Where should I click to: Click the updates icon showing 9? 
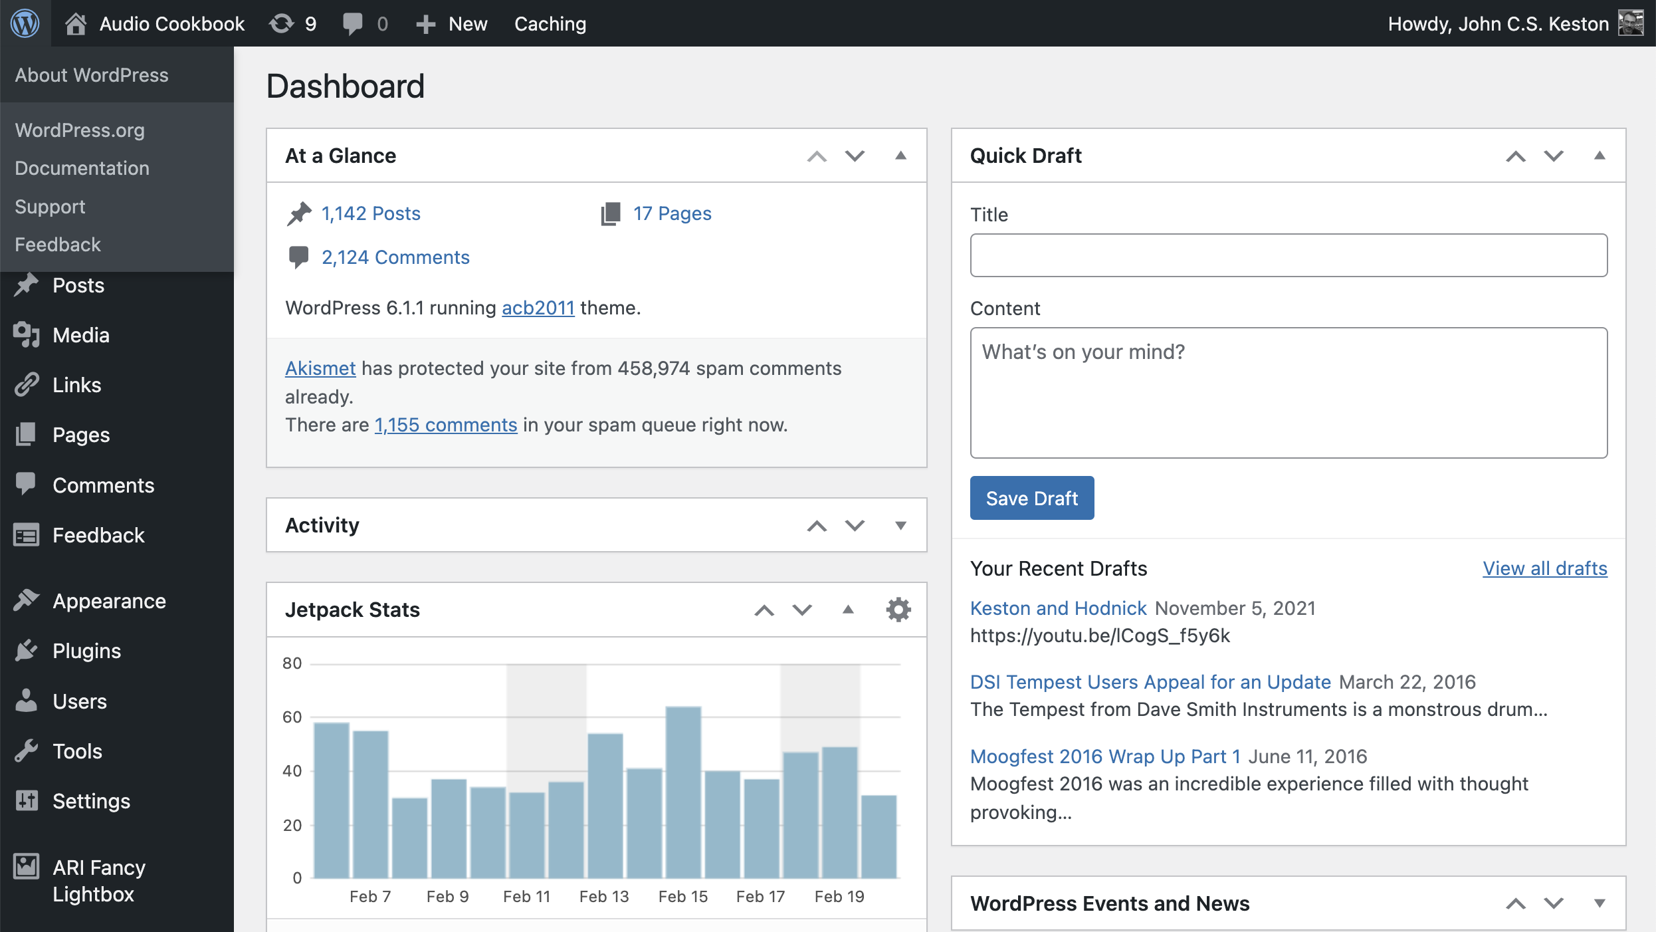point(282,24)
